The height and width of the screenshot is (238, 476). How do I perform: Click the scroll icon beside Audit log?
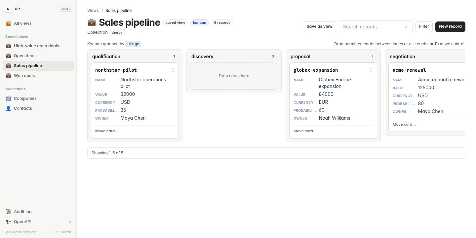(9, 212)
